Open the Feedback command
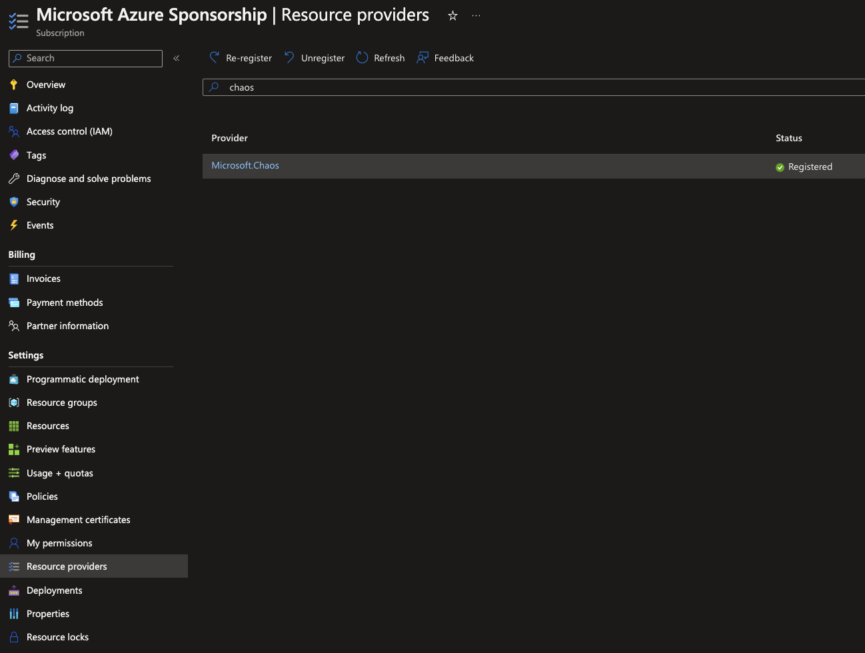Screen dimensions: 865x653 click(x=445, y=58)
